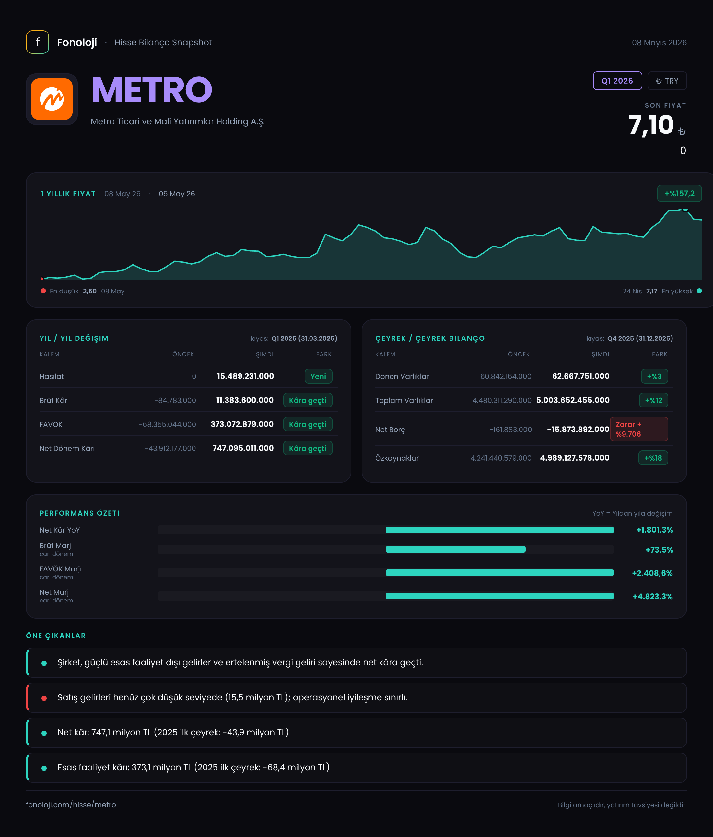Click the Fonoloji 'f' logo icon
This screenshot has height=837, width=713.
(38, 42)
